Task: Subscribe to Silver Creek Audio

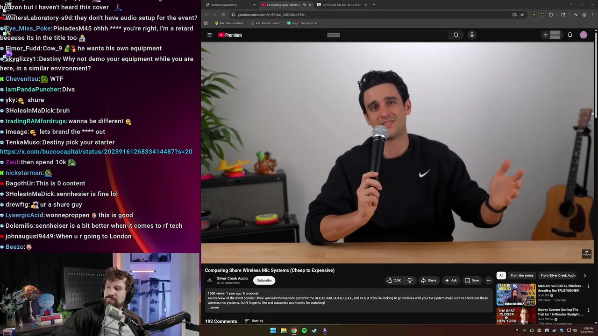Action: pyautogui.click(x=264, y=280)
